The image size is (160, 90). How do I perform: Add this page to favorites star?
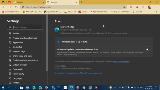pos(124,7)
